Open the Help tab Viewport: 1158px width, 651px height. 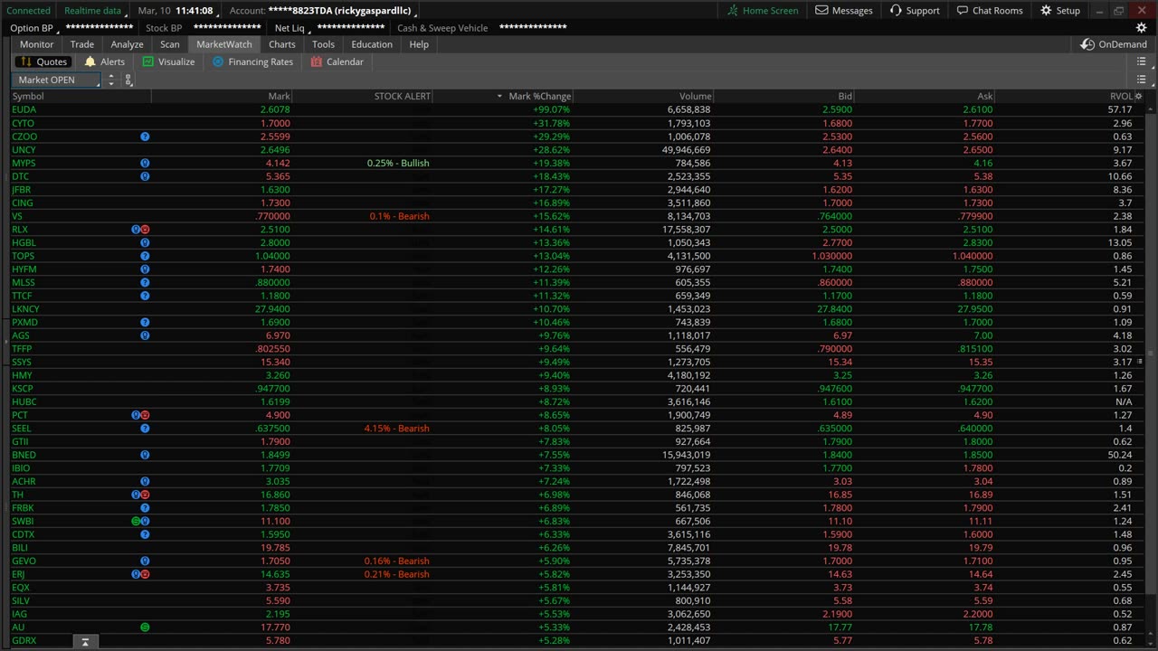click(419, 44)
